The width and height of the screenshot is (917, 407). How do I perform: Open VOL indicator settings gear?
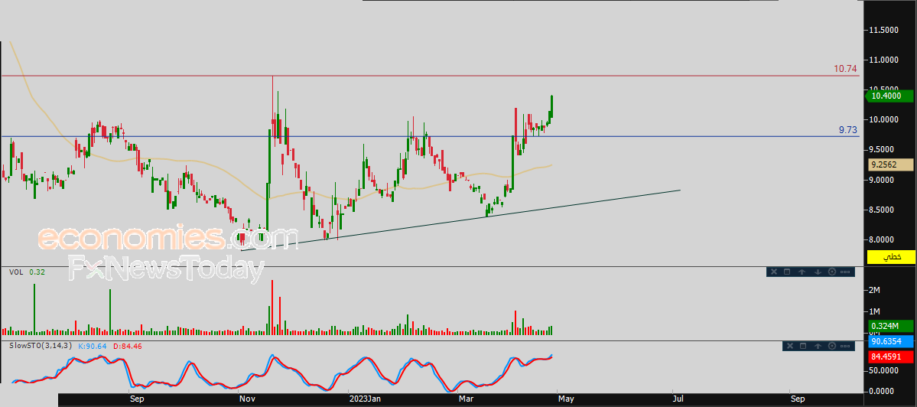click(831, 272)
